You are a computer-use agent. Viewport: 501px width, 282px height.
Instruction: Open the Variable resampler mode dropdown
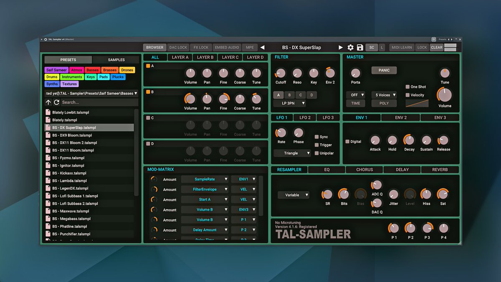[294, 195]
